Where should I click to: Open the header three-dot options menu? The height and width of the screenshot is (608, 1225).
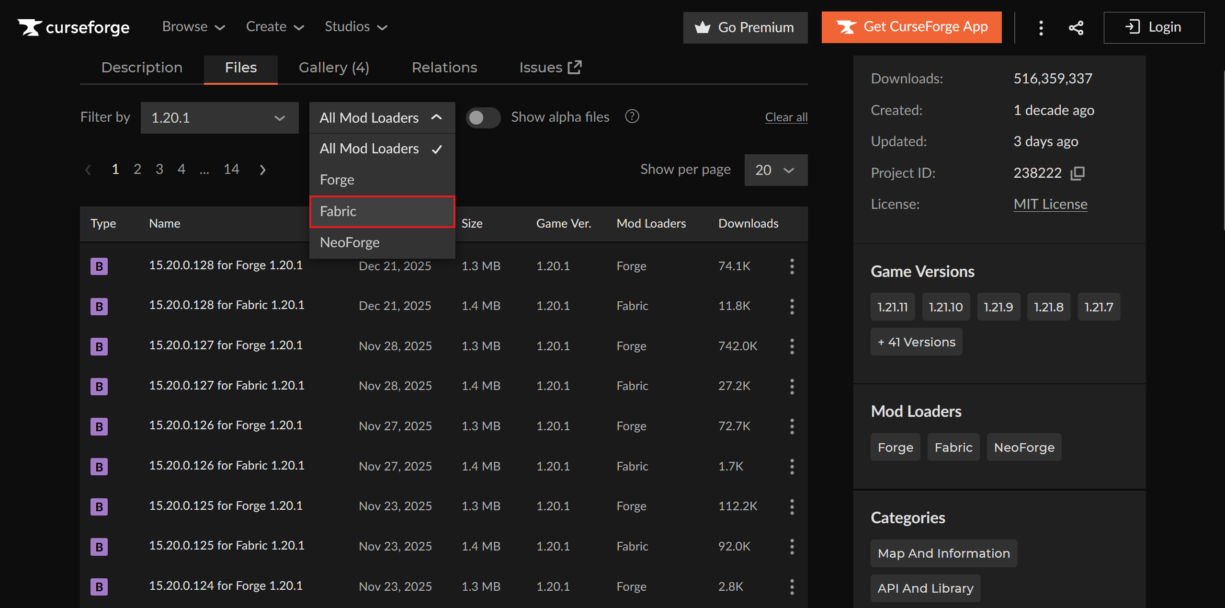click(1041, 28)
